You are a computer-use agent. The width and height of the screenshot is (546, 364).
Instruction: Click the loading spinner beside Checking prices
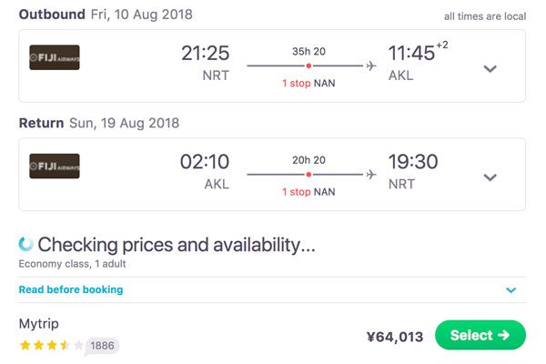25,244
